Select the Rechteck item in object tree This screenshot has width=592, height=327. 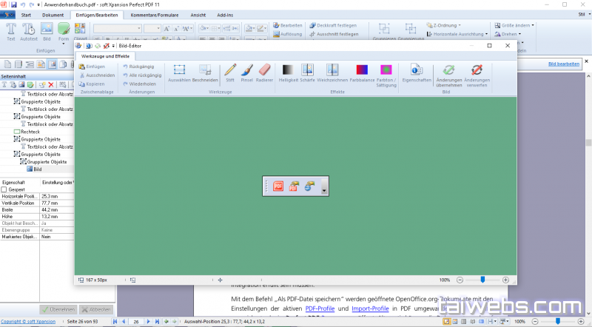[x=30, y=132]
